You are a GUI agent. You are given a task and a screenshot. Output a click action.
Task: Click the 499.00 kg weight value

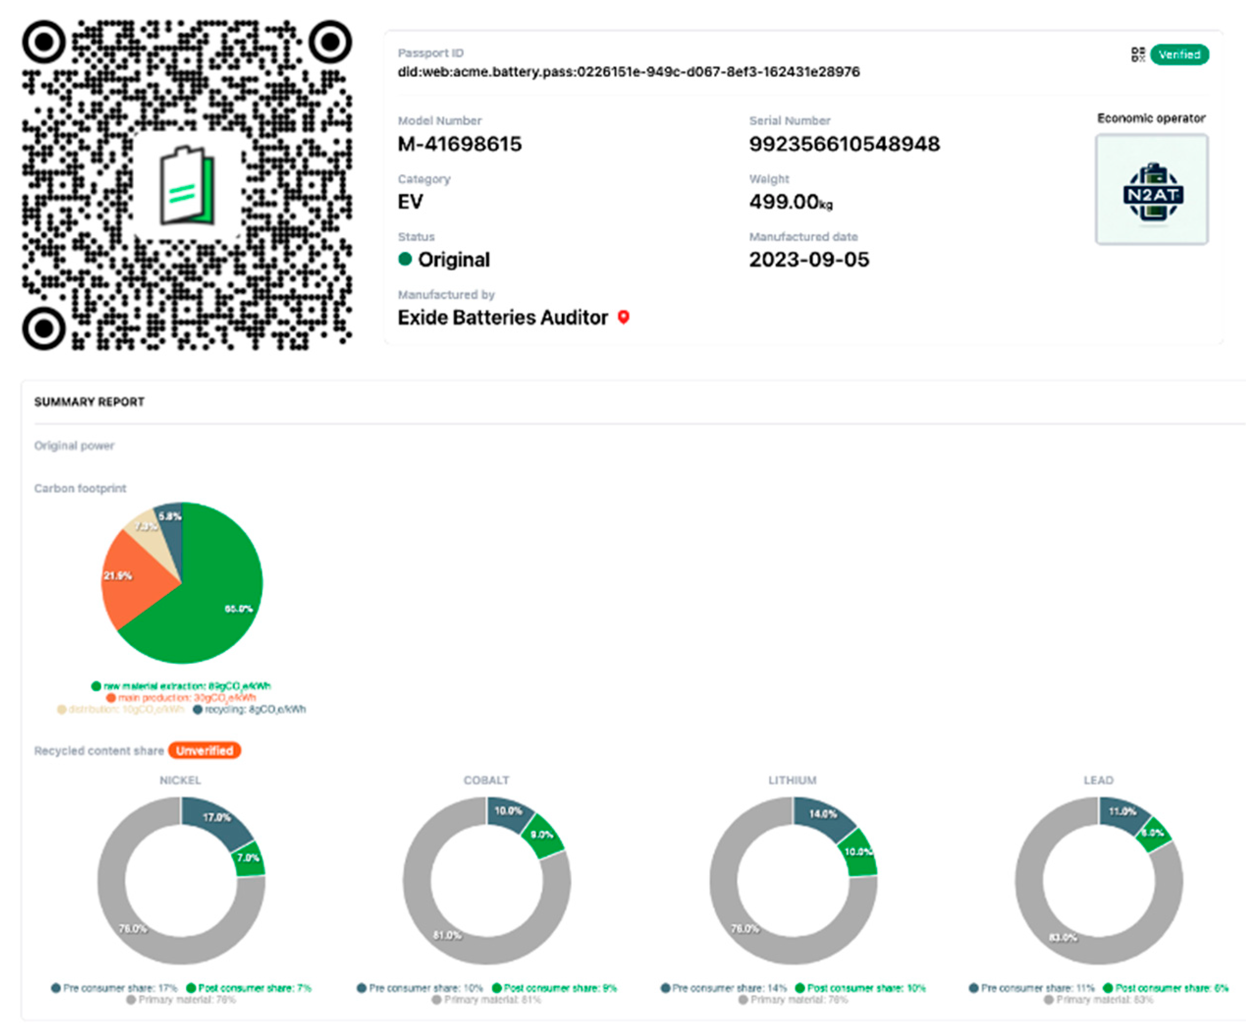coord(791,202)
